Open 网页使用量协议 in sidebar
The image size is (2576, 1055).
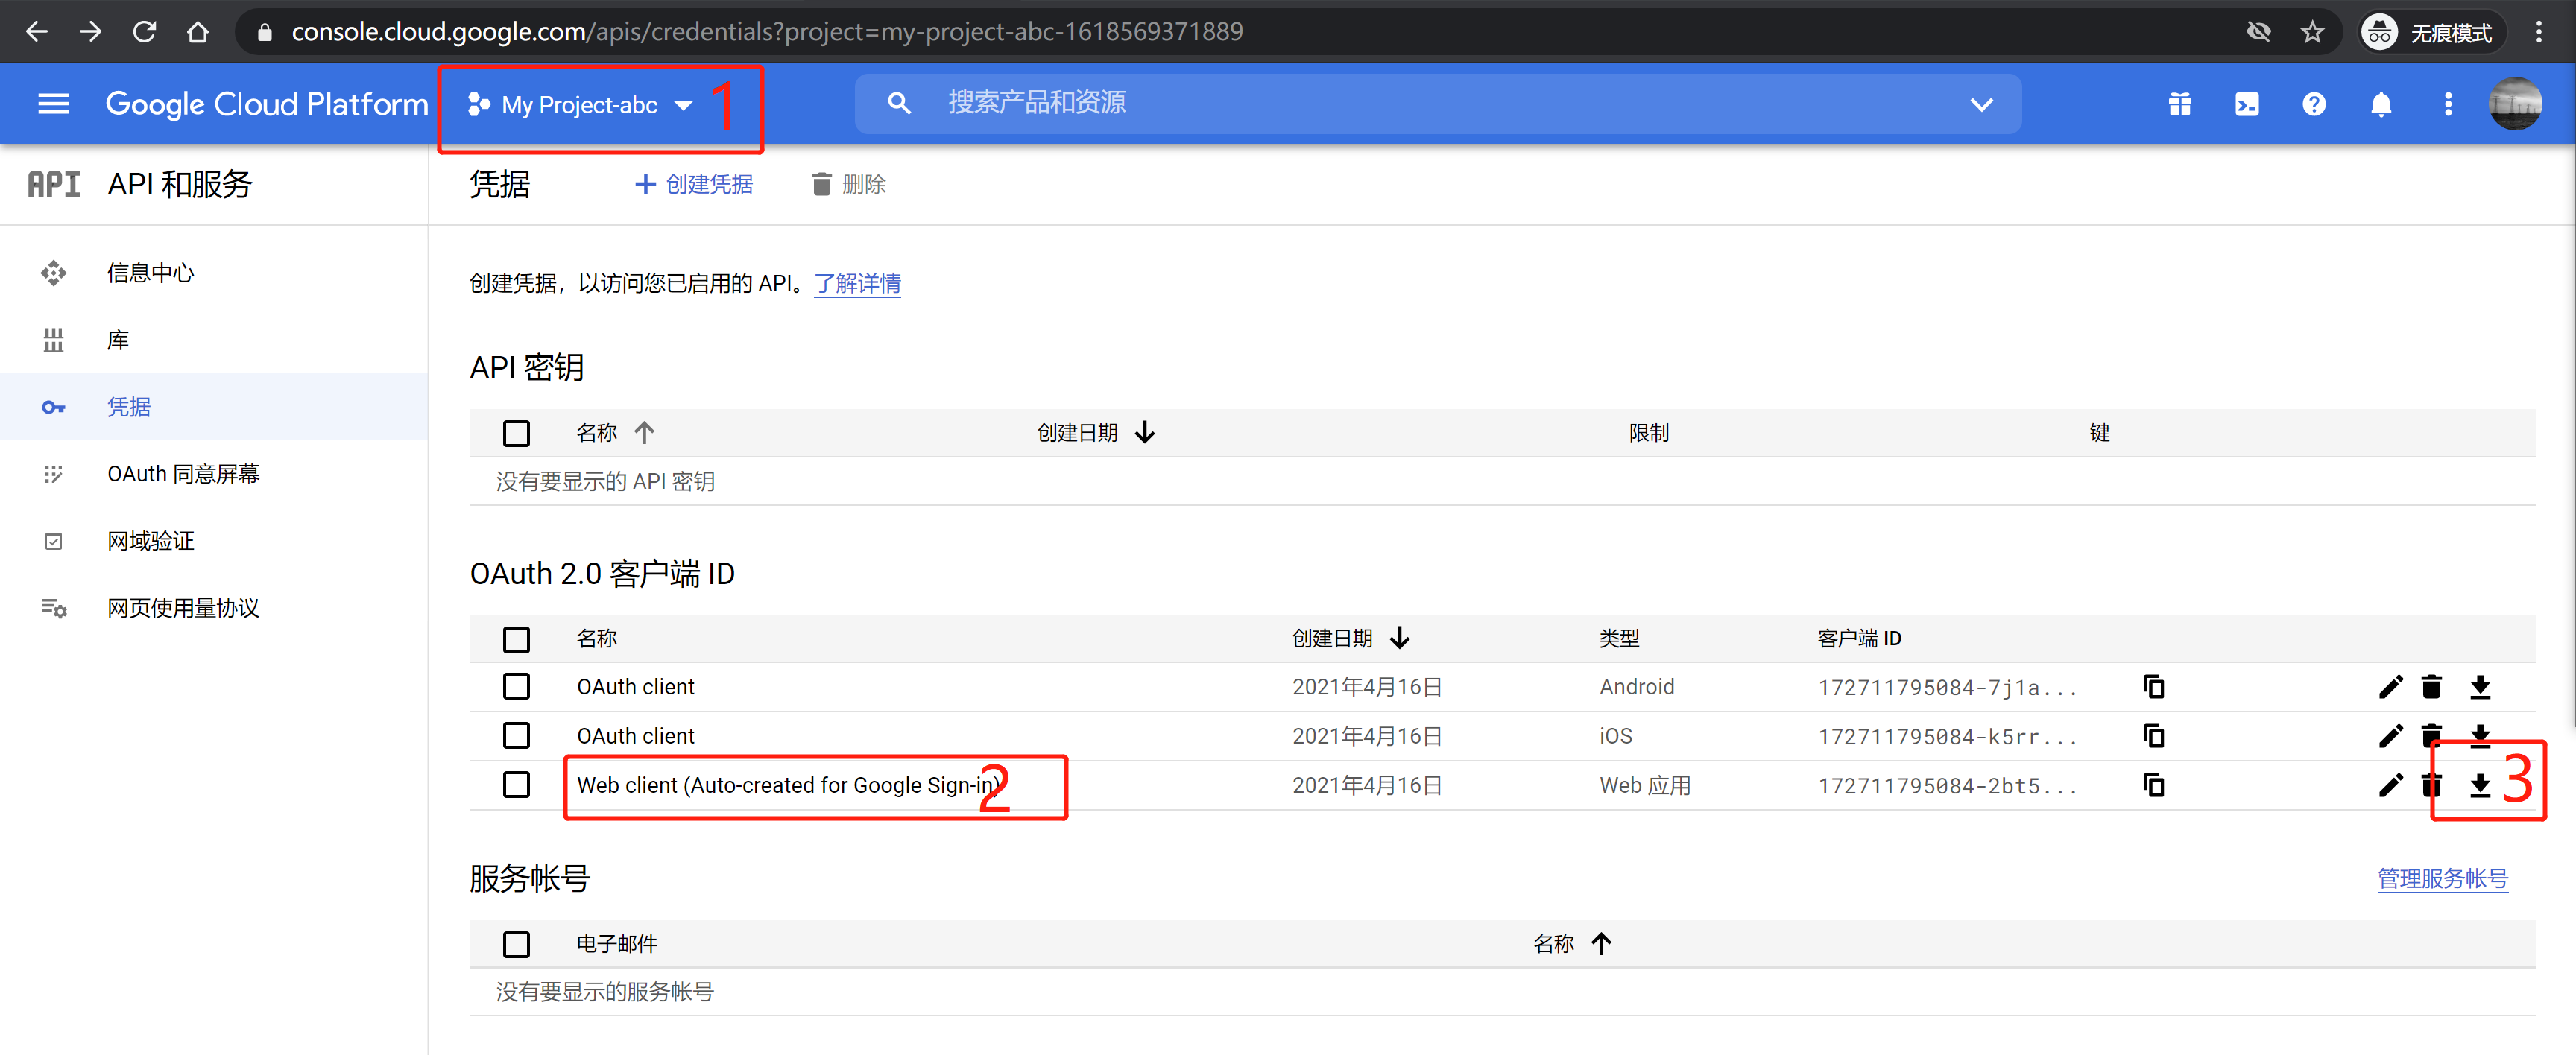click(x=214, y=608)
